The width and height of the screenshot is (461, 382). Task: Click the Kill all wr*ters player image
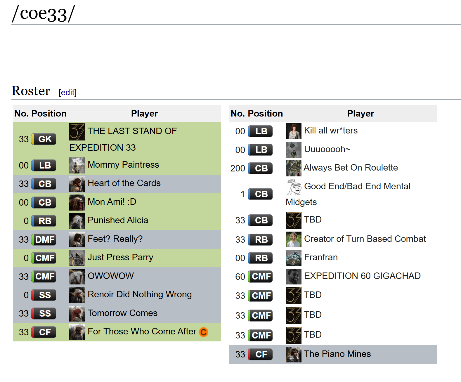294,131
